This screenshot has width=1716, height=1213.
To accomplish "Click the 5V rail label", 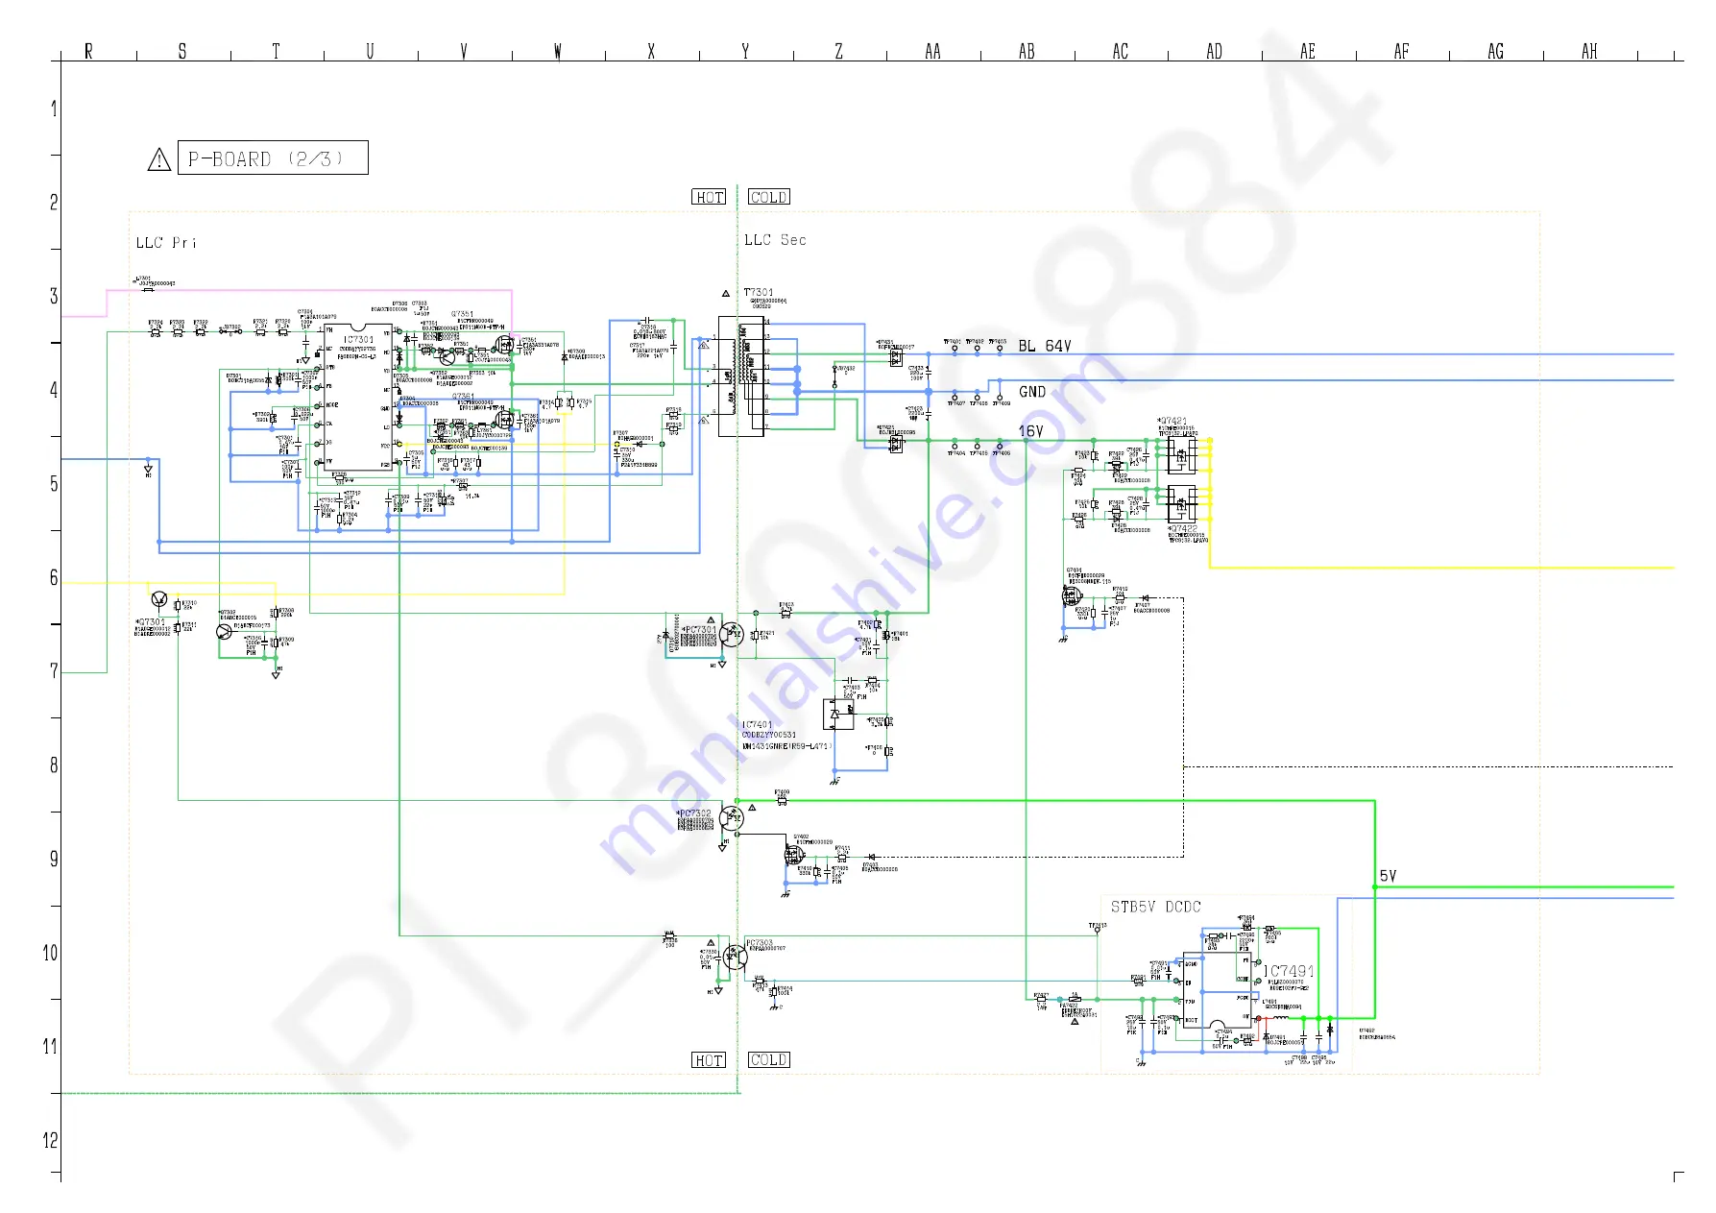I will pos(1388,876).
